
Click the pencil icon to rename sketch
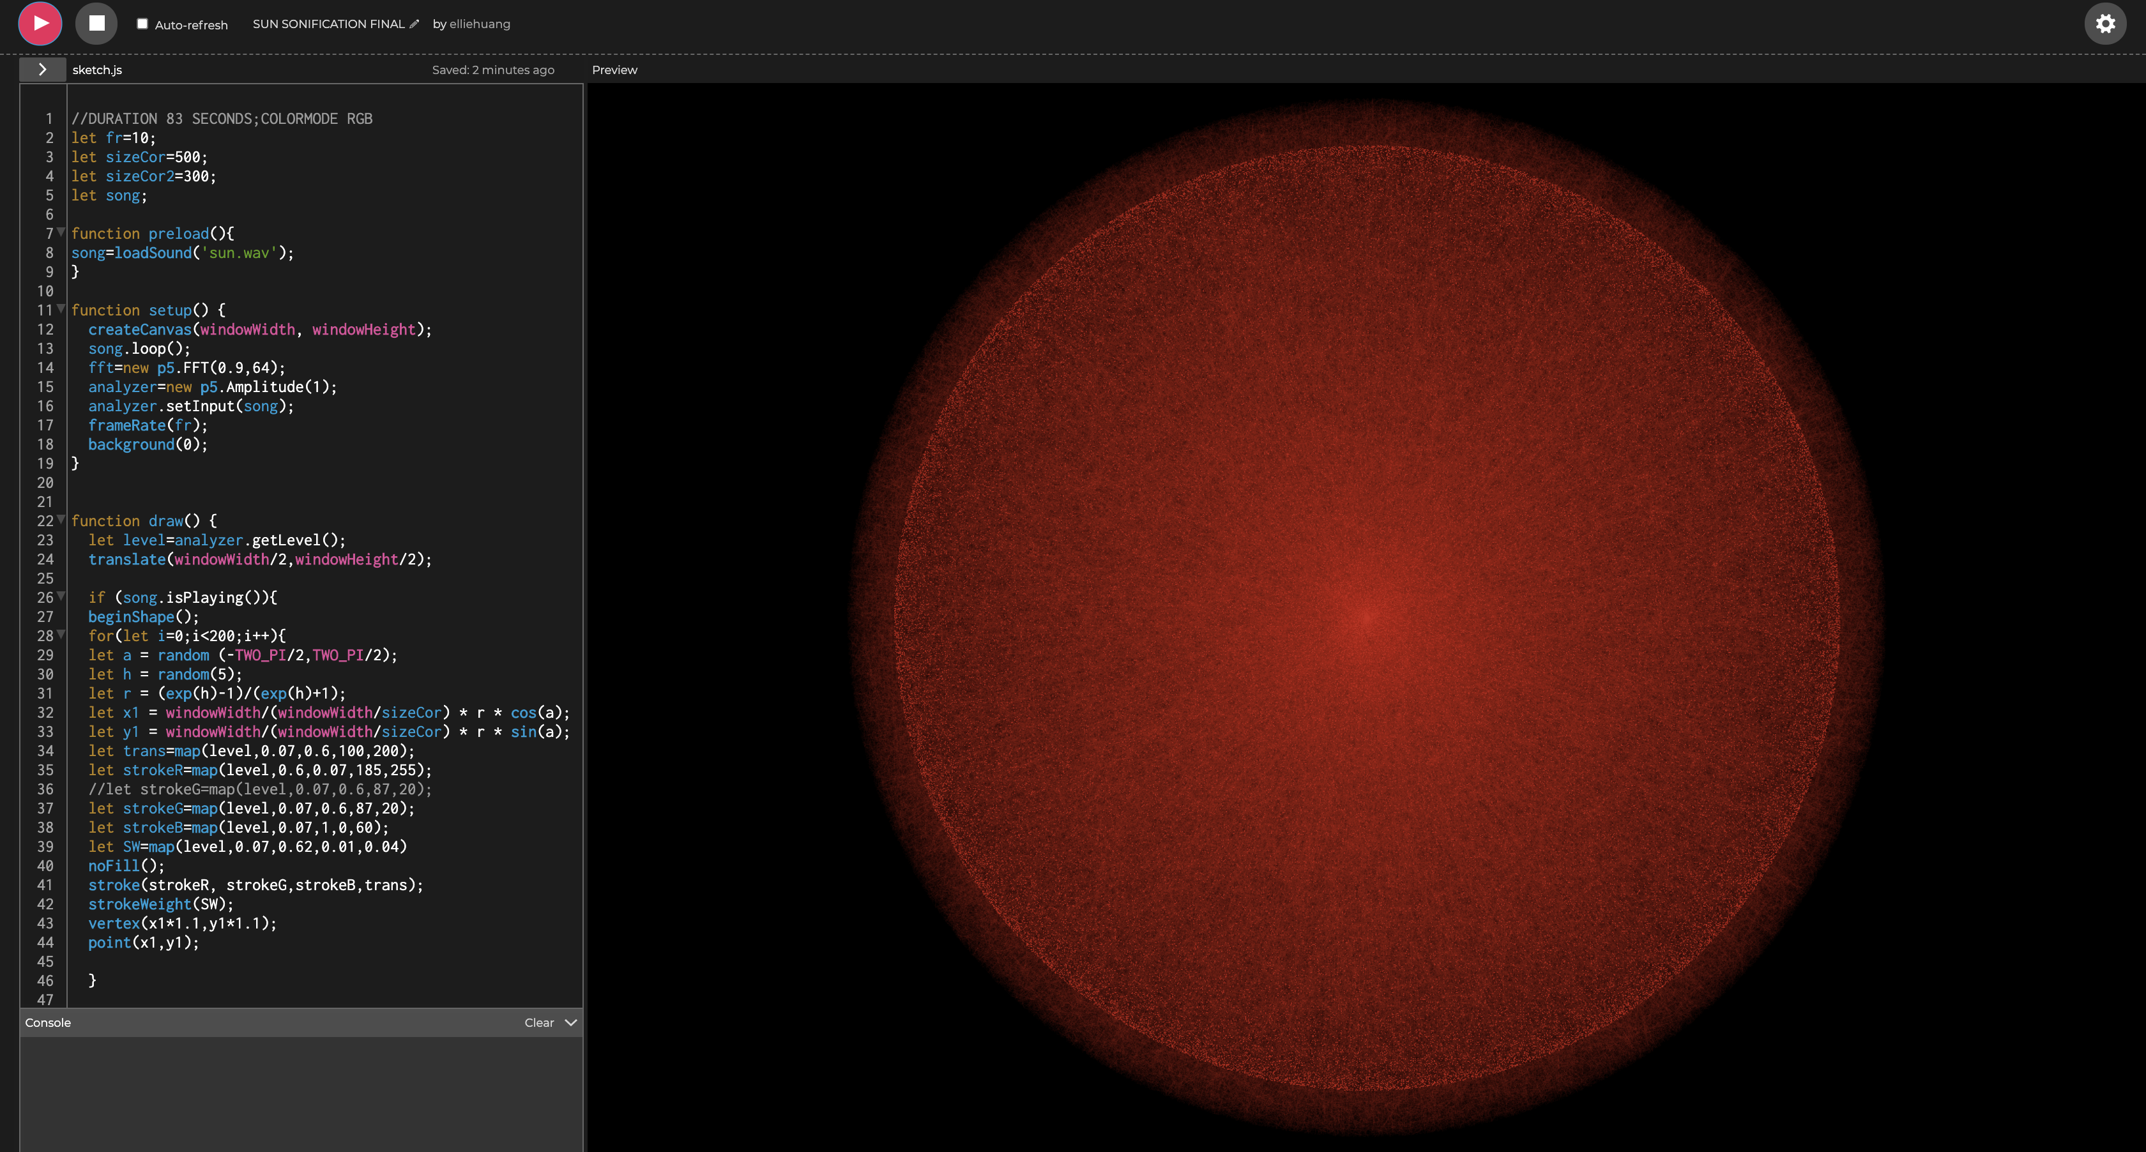click(414, 24)
